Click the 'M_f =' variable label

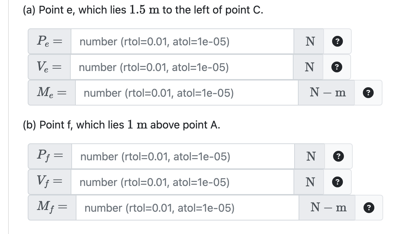(x=52, y=208)
